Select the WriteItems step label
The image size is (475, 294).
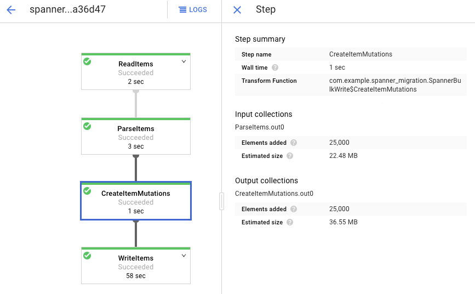tap(136, 258)
